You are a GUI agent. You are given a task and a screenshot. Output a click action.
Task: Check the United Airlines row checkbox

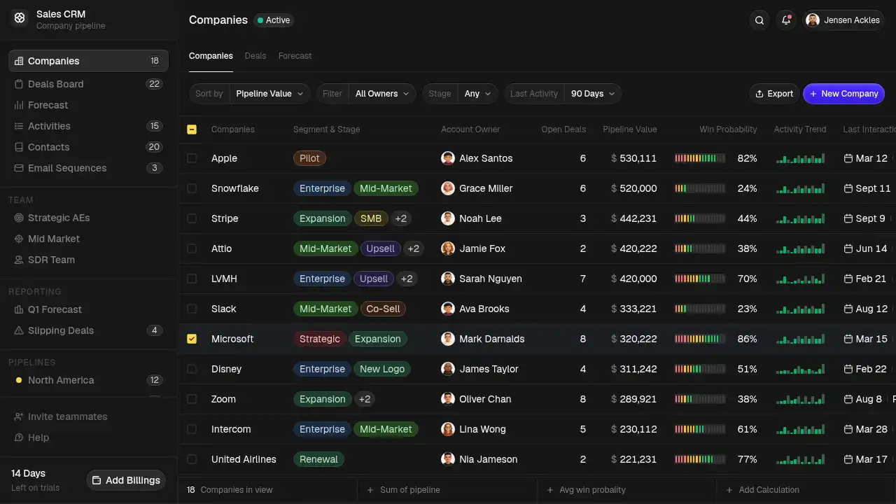pyautogui.click(x=192, y=459)
